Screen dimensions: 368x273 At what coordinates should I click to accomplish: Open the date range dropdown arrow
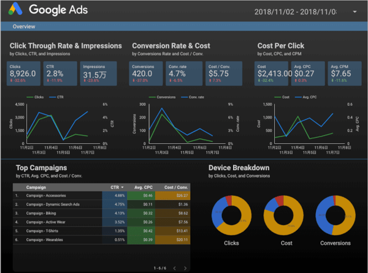coord(355,12)
